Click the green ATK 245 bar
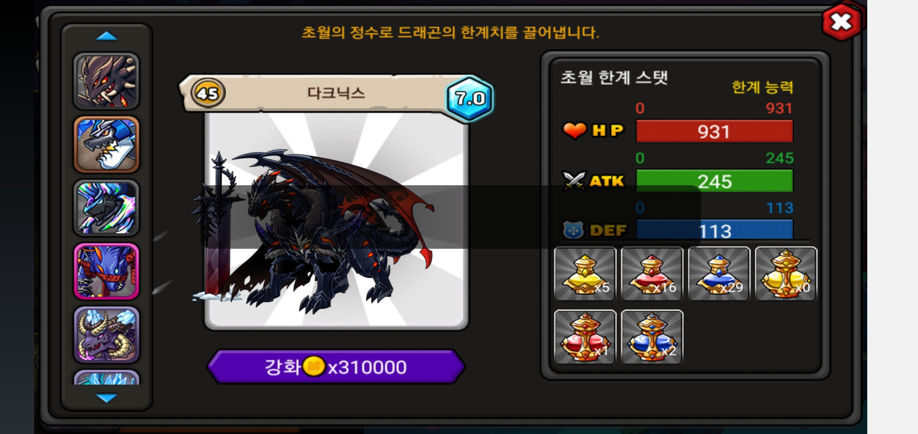The width and height of the screenshot is (918, 434). coord(714,181)
